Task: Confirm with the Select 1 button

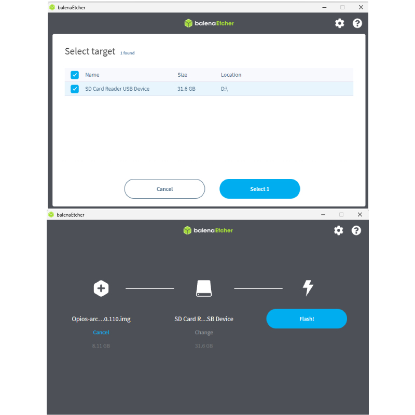Action: (259, 189)
